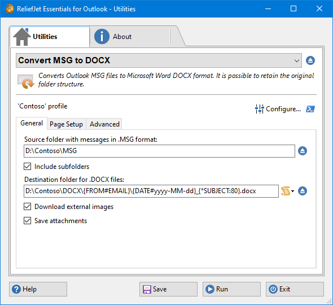Click the Run button

coord(231,289)
